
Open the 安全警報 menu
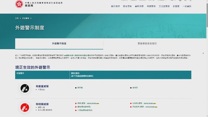(127, 6)
